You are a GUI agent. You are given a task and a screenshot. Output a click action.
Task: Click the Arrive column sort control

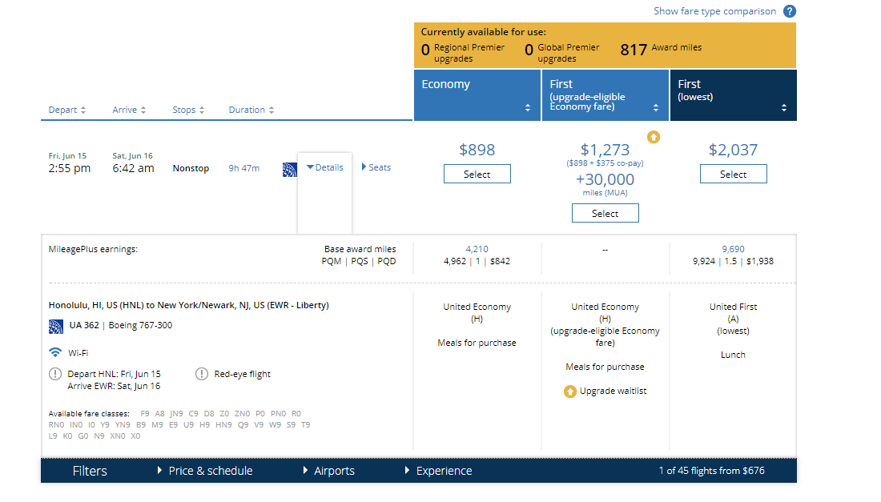(x=144, y=110)
